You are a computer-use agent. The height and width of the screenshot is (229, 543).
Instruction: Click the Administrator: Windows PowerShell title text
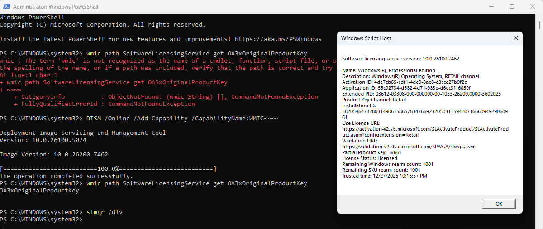tap(56, 7)
